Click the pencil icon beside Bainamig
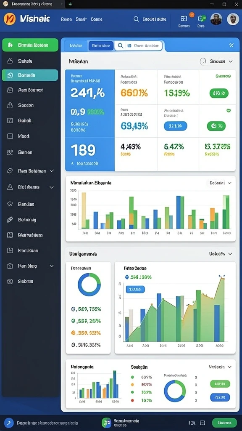This screenshot has height=431, width=242. [x=10, y=220]
